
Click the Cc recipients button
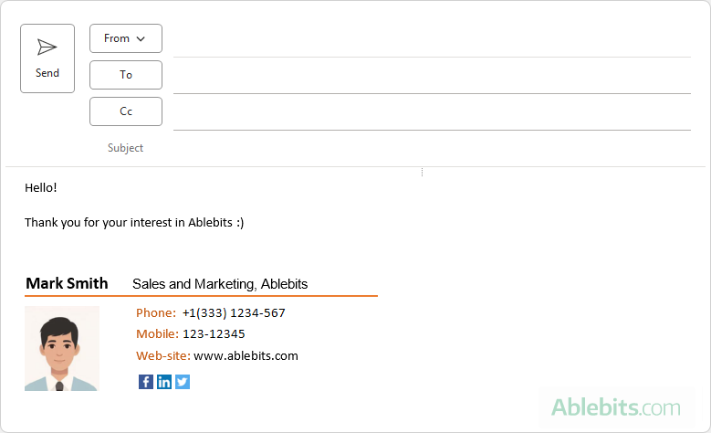126,111
